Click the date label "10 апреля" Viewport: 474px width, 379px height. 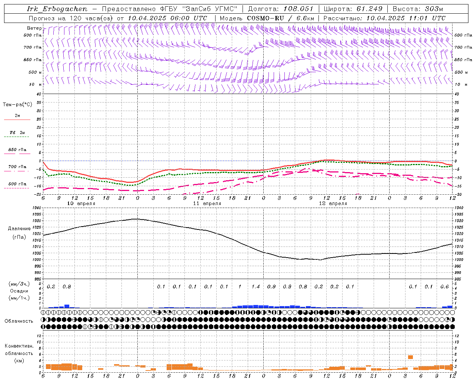tap(81, 204)
